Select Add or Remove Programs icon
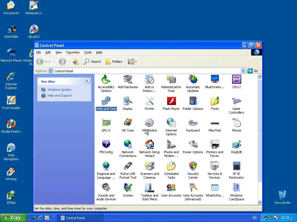Viewport: 297px width, 222px height. 149,84
